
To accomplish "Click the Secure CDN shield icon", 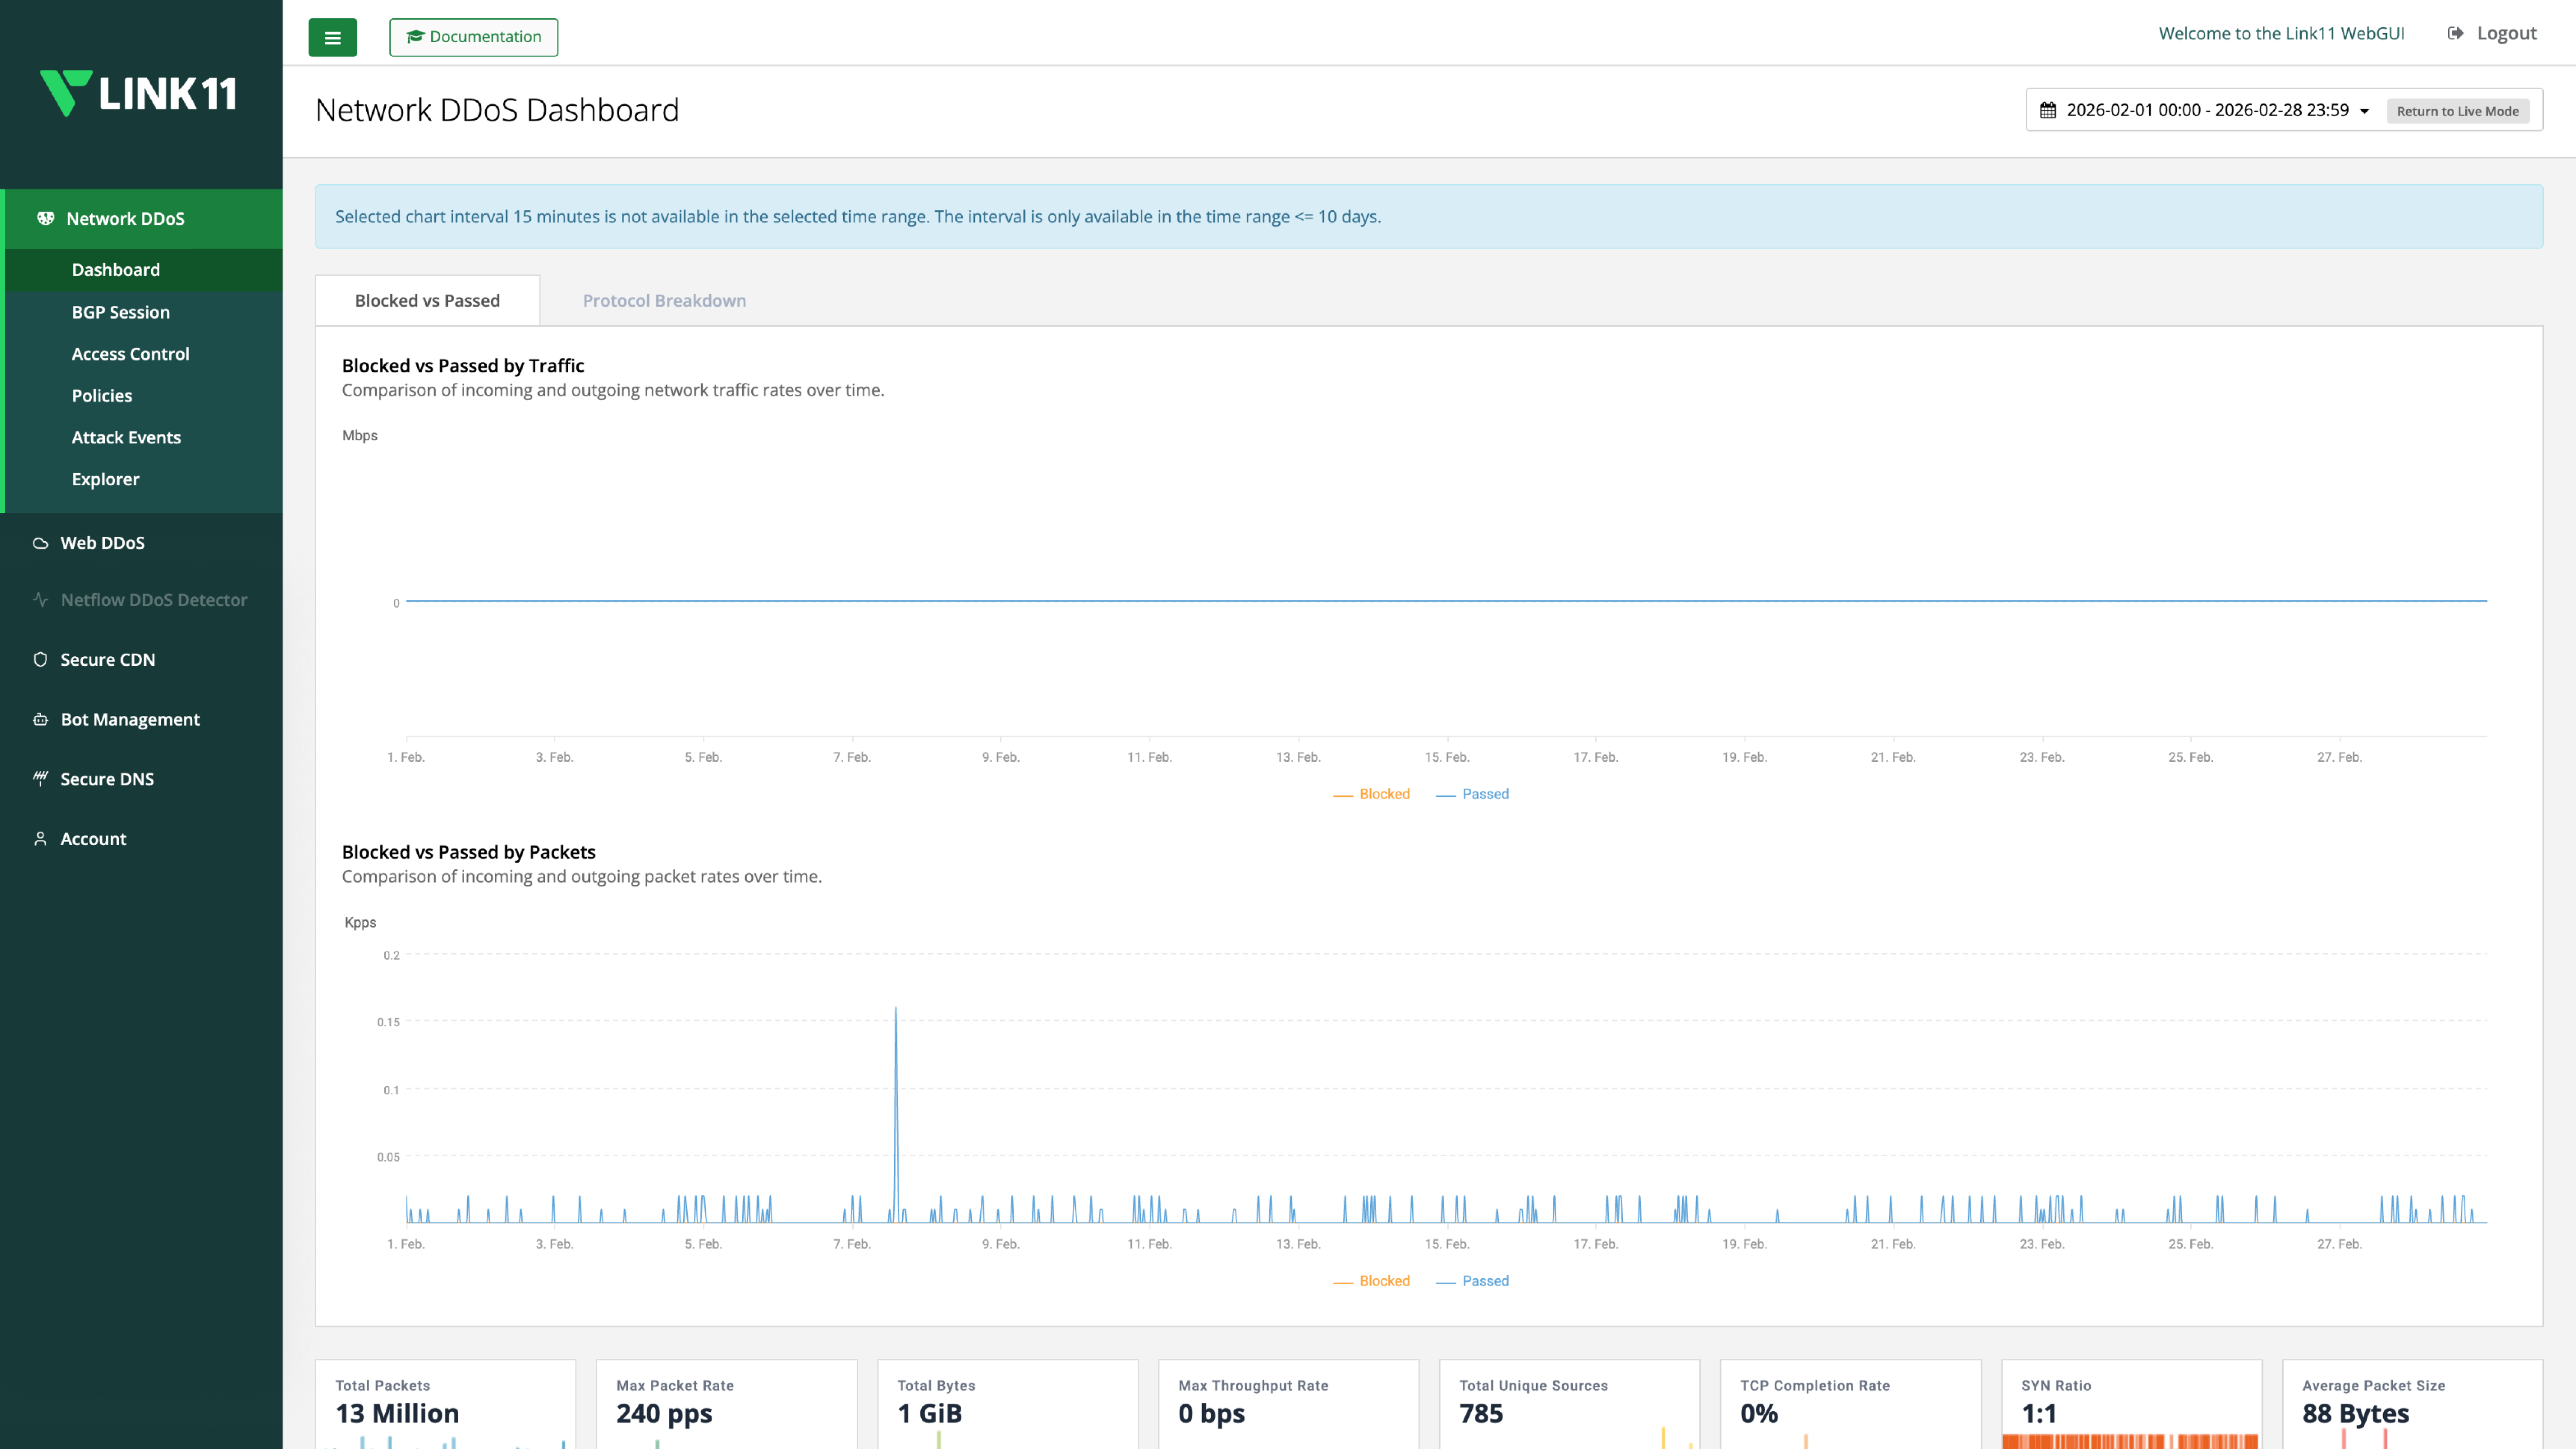I will click(40, 660).
